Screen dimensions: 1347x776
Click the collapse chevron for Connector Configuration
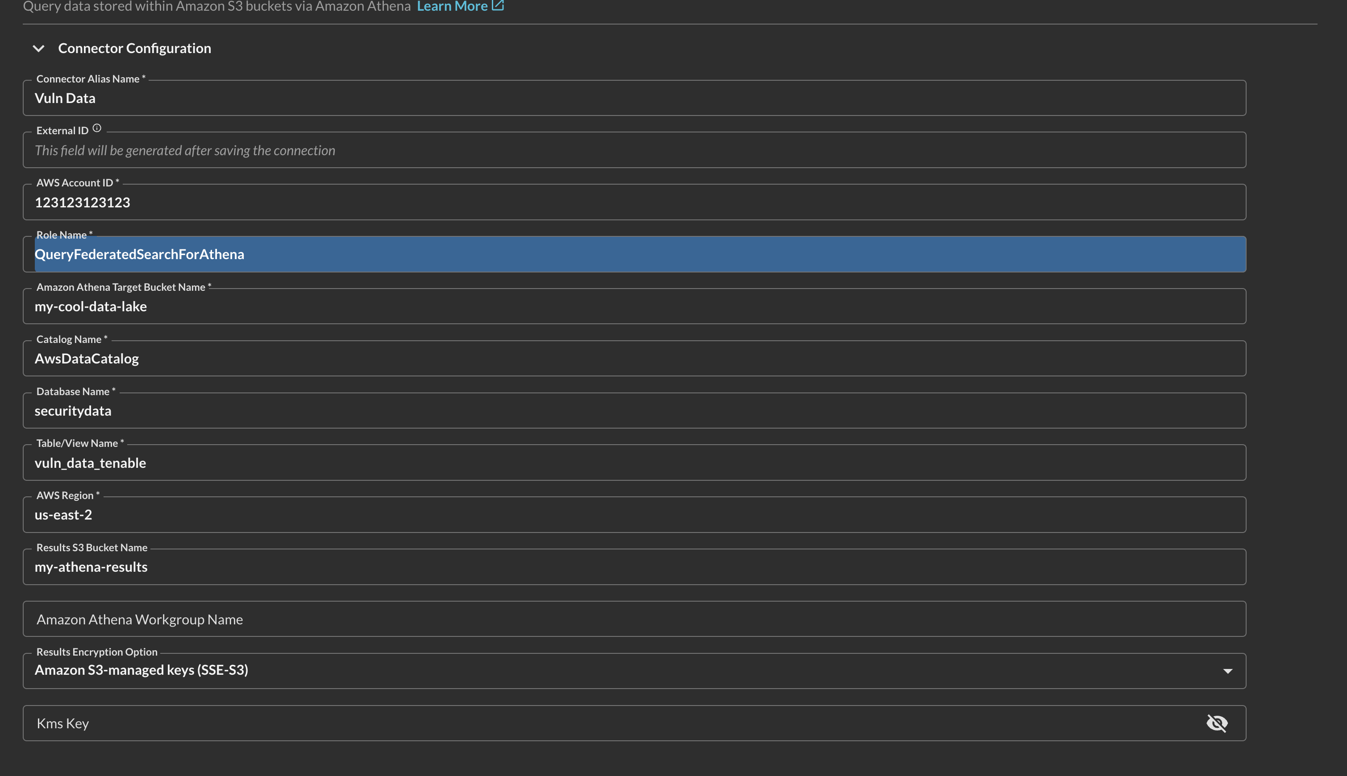coord(38,47)
